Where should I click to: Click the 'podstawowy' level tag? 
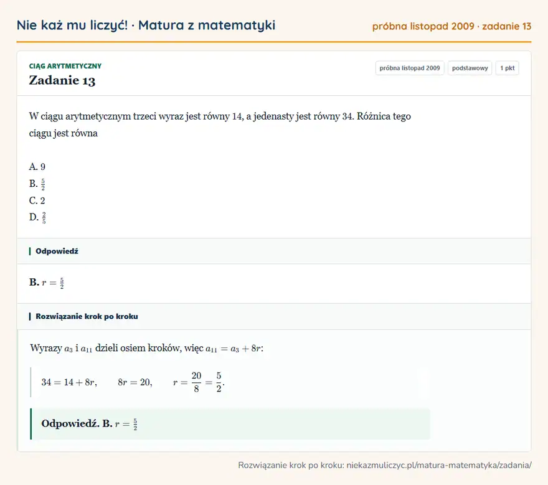coord(470,68)
